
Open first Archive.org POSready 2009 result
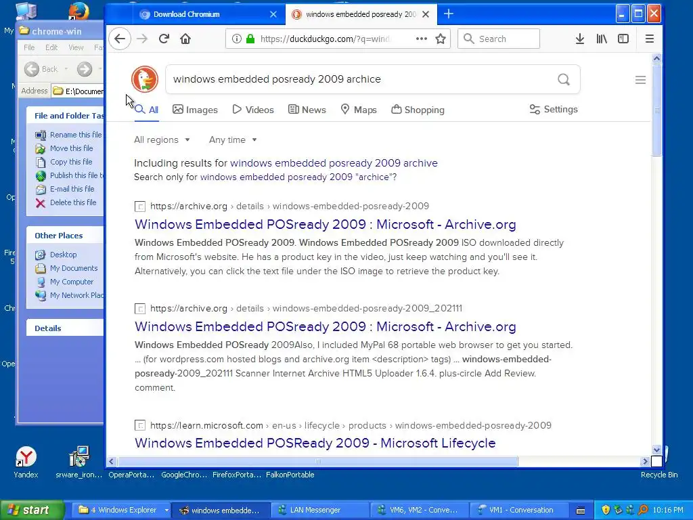326,224
